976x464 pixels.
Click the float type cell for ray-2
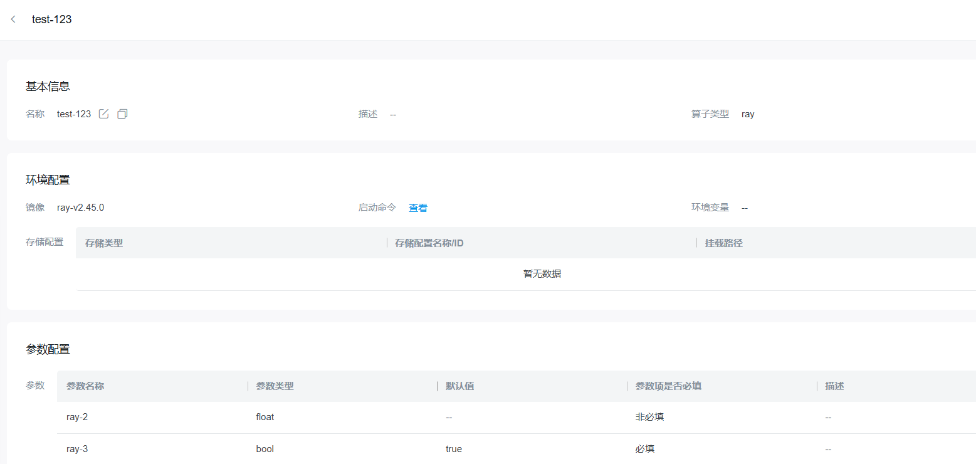coord(265,417)
